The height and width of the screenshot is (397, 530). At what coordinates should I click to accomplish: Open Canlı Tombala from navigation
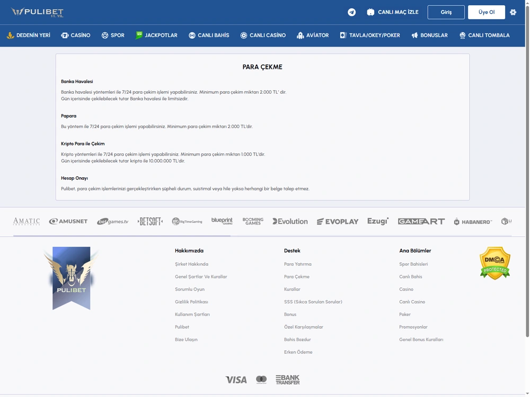(x=484, y=35)
